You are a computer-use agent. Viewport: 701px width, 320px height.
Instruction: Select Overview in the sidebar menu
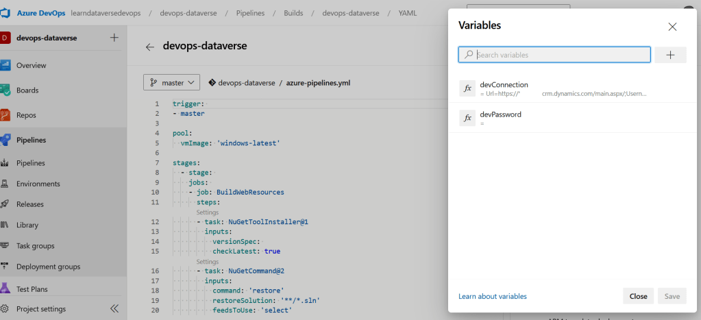coord(32,65)
